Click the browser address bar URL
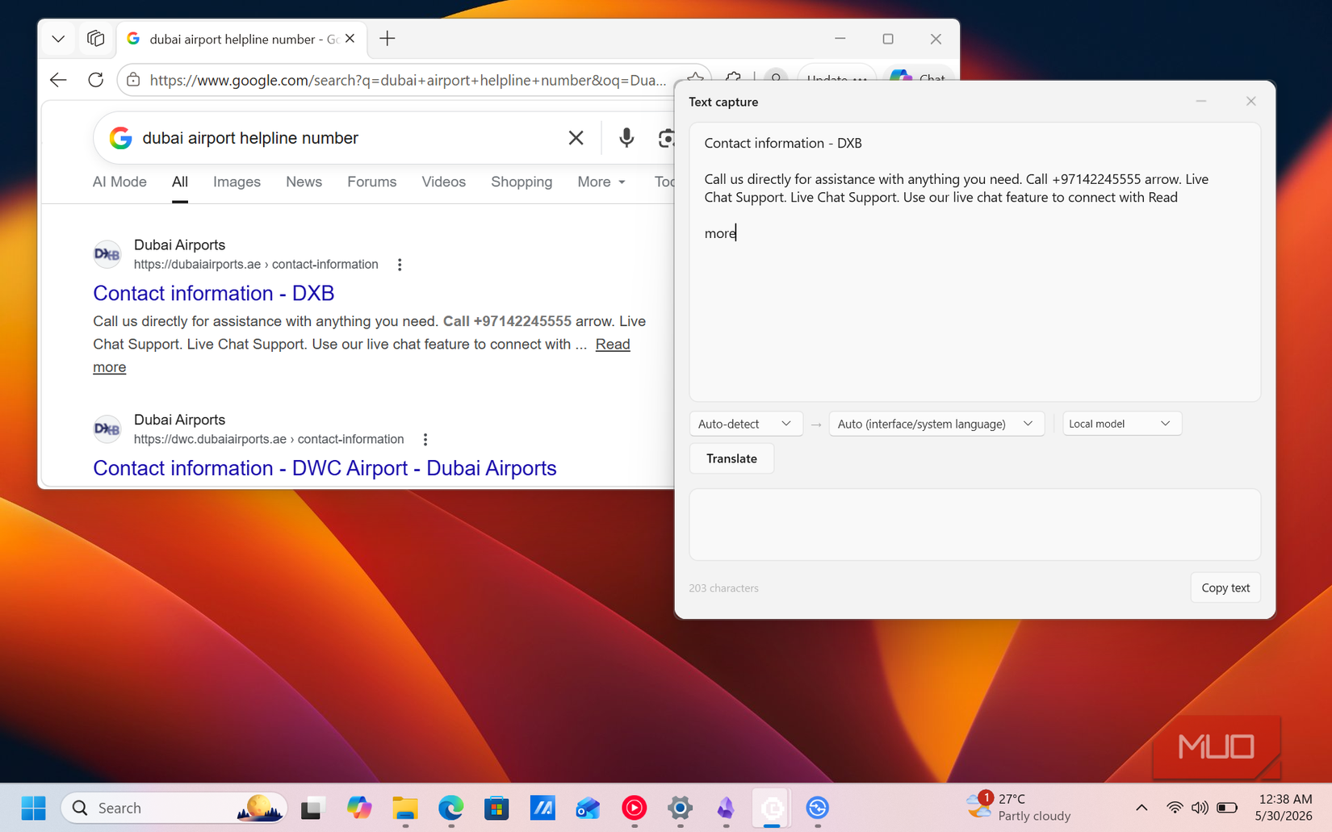1332x832 pixels. tap(408, 80)
